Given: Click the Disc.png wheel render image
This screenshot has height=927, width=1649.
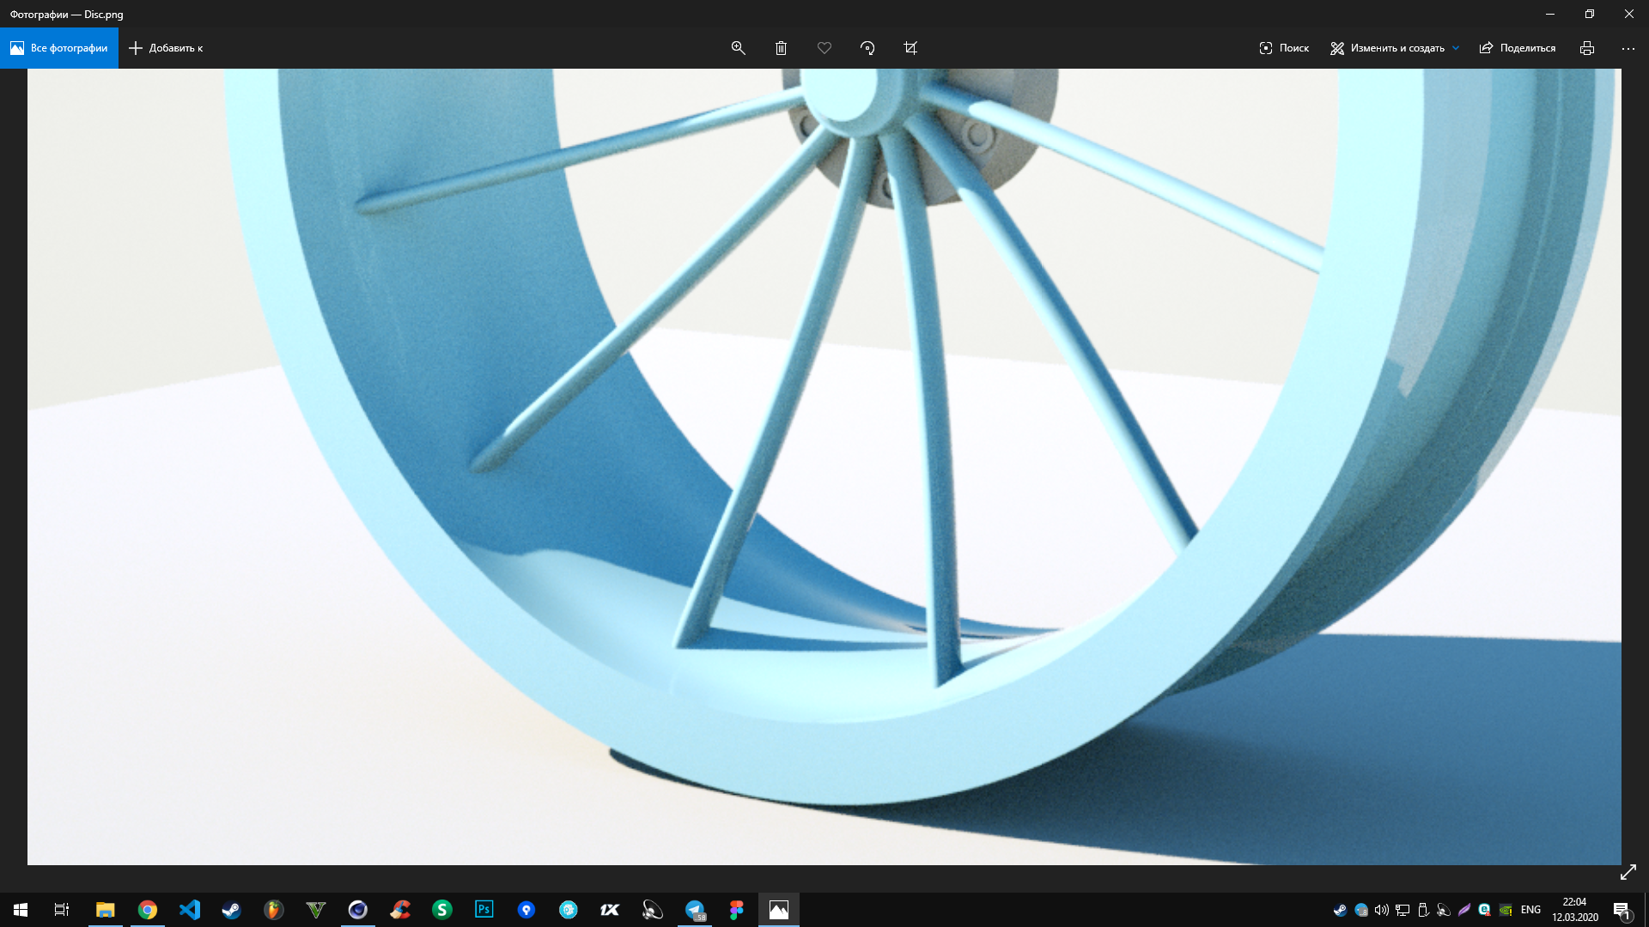Looking at the screenshot, I should click(x=824, y=466).
